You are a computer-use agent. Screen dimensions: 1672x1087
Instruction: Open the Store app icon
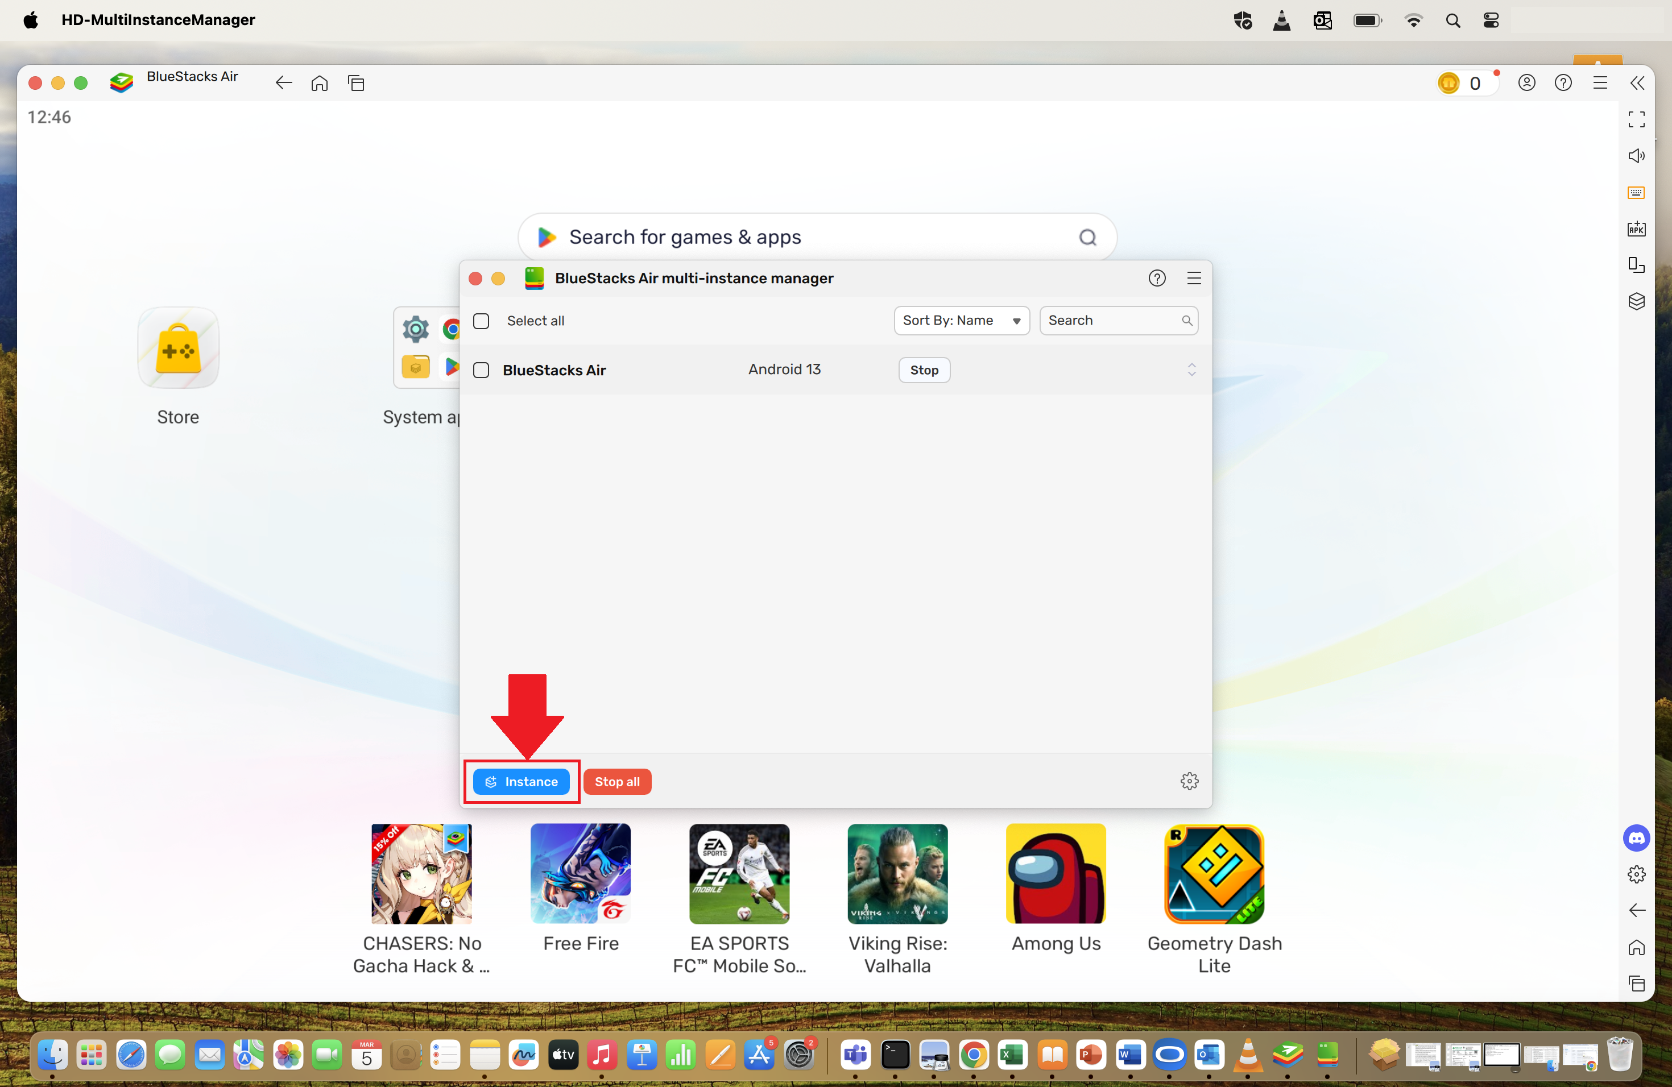179,347
